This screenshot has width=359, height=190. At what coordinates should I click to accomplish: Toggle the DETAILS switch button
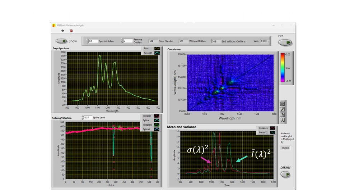click(285, 175)
